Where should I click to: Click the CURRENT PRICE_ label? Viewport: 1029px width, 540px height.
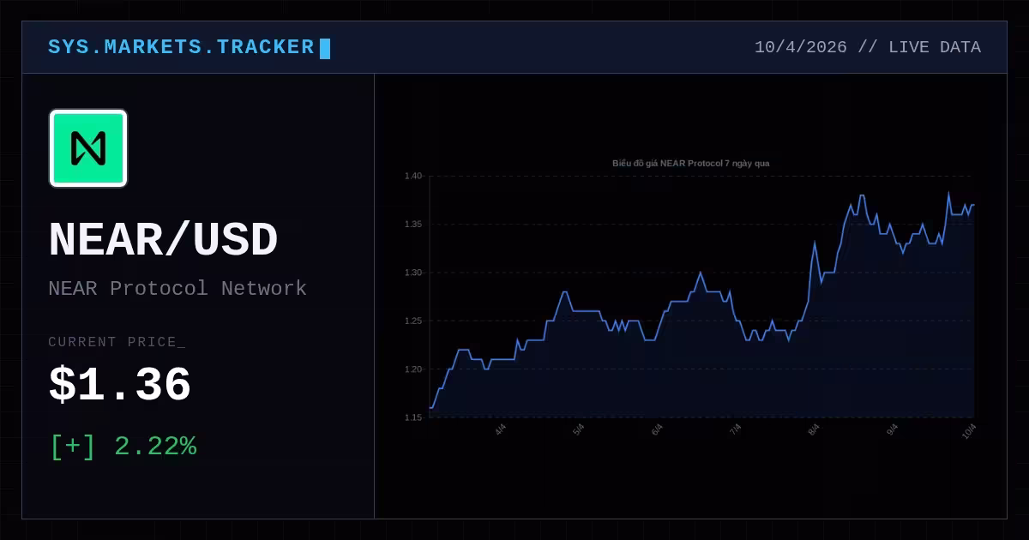pyautogui.click(x=117, y=342)
